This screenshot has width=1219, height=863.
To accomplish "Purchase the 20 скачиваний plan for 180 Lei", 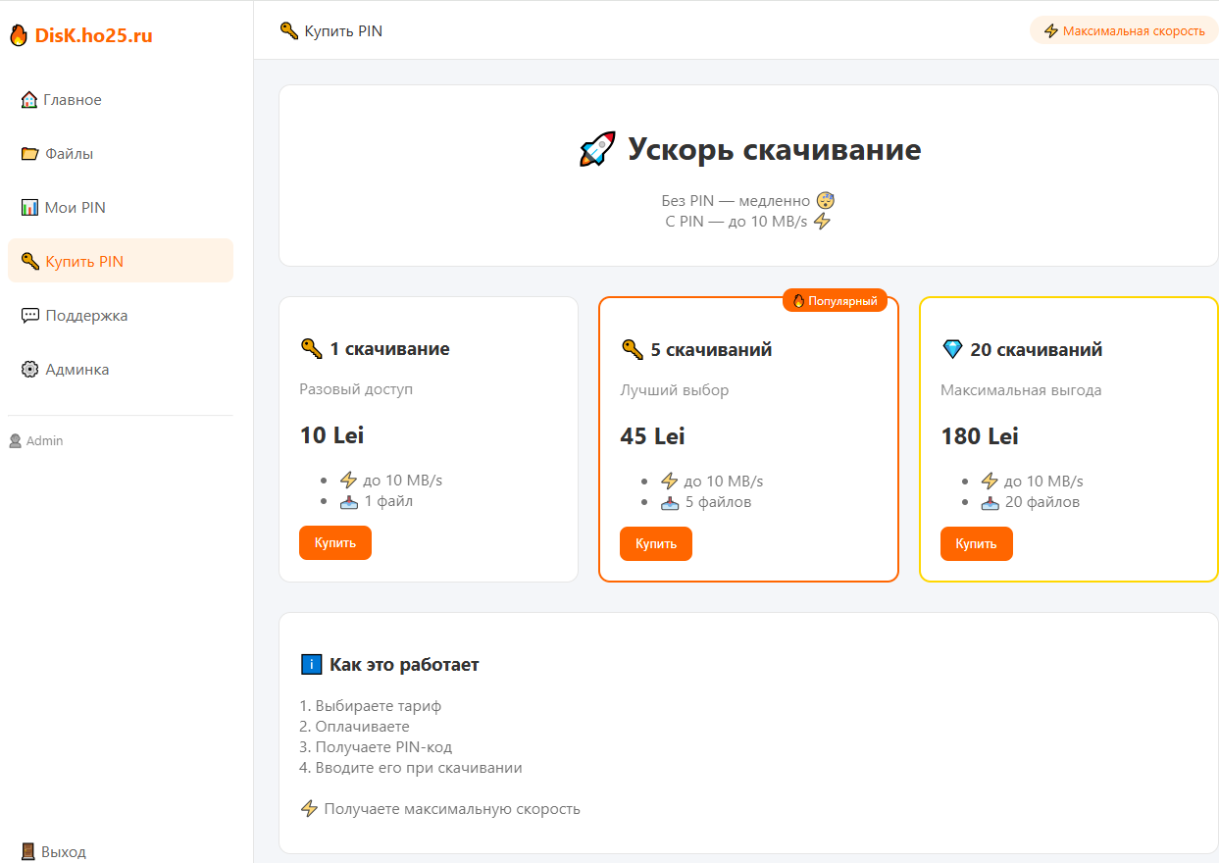I will [x=976, y=544].
